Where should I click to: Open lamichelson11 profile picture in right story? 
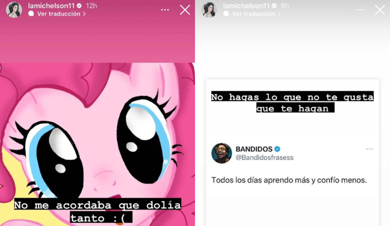[209, 10]
